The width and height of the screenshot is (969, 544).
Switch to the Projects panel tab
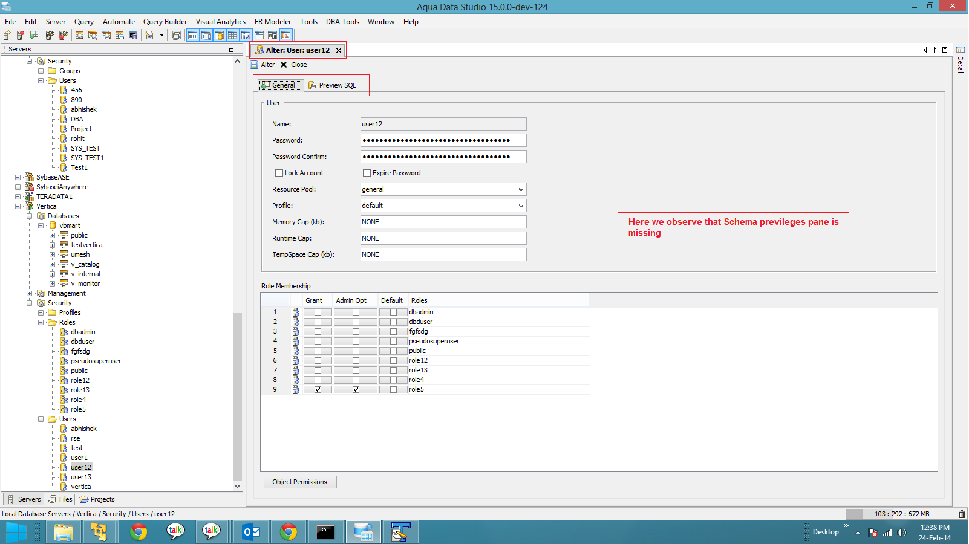point(97,499)
